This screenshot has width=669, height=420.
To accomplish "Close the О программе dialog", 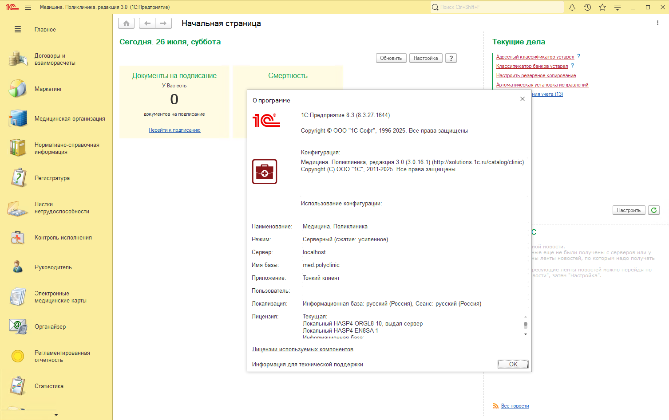I will [x=523, y=99].
